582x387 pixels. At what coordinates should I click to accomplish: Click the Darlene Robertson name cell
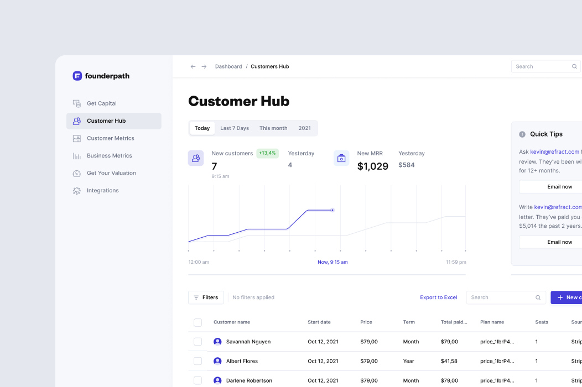click(x=249, y=380)
